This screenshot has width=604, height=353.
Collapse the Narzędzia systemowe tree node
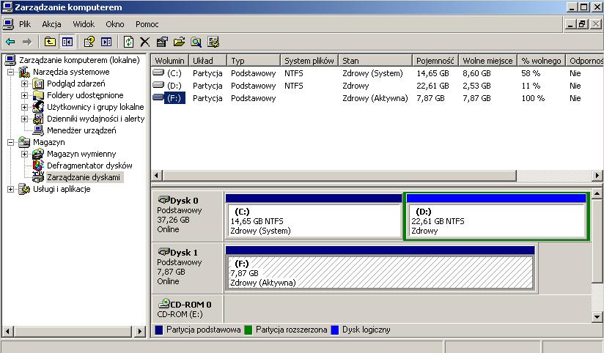pyautogui.click(x=11, y=72)
